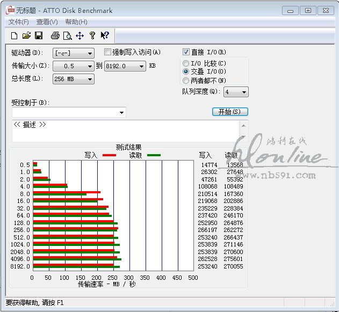
Task: Click the question mark About icon
Action: (92, 35)
